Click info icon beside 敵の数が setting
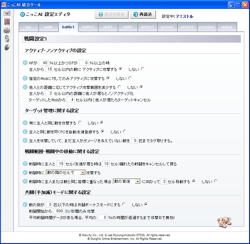Image resolution: width=250 pixels, height=244 pixels. coord(25,205)
